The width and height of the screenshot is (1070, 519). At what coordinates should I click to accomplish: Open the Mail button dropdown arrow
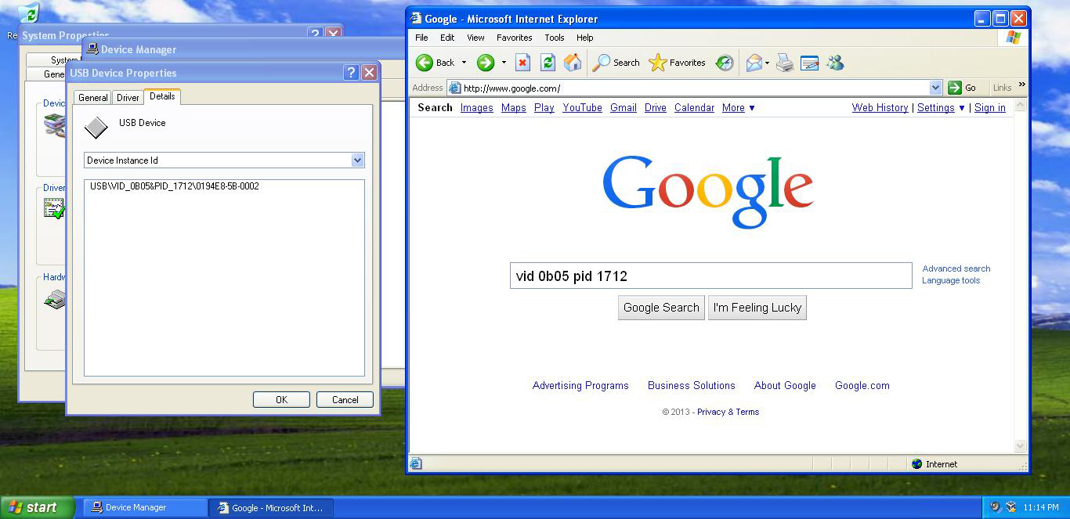(x=767, y=63)
